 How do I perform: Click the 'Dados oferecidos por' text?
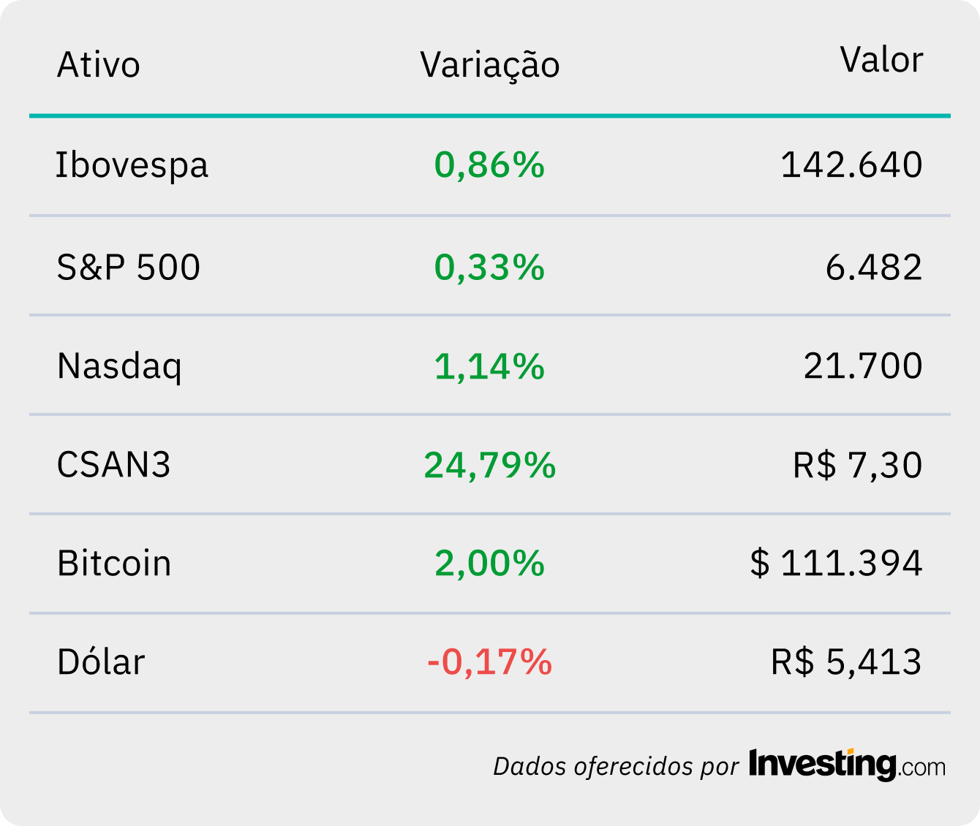point(616,766)
